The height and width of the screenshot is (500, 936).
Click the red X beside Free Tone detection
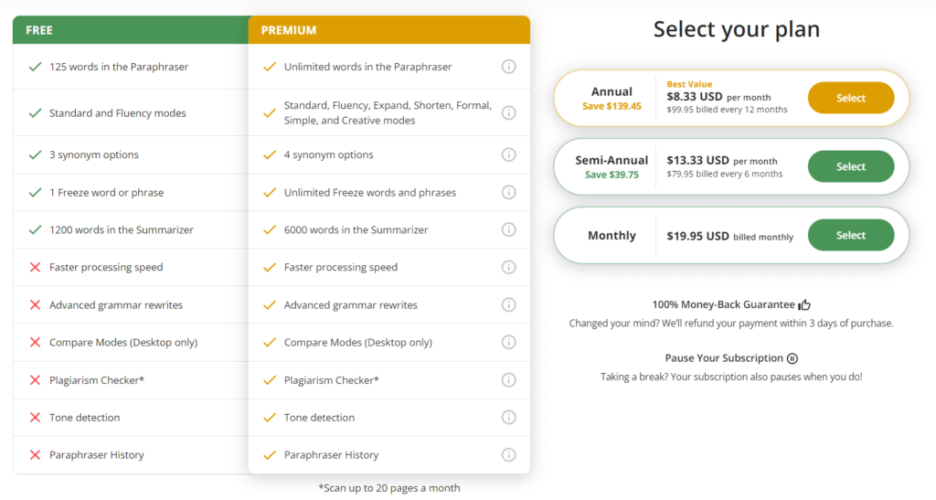click(36, 418)
